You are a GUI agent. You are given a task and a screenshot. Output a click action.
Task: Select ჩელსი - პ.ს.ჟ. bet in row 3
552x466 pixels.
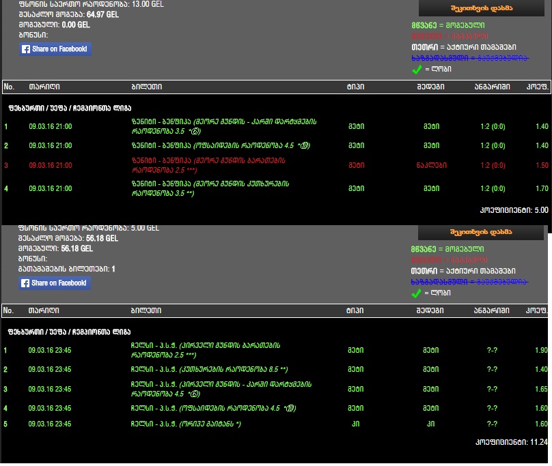tap(221, 390)
